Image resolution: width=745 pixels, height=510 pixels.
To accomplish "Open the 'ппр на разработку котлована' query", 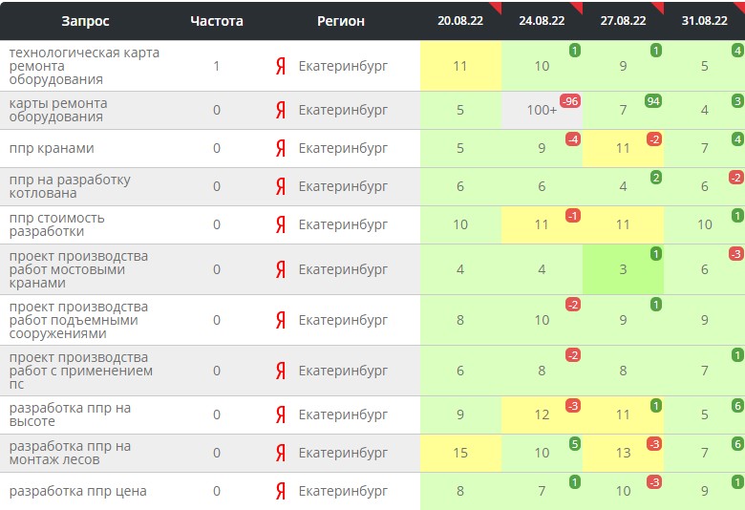I will pos(70,186).
